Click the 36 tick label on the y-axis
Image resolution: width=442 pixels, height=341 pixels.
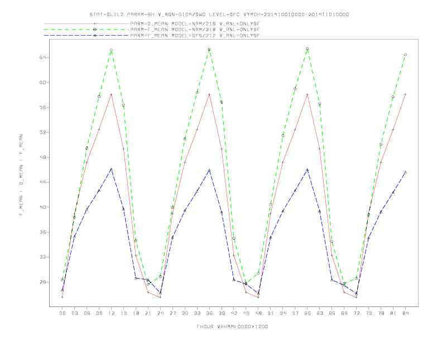pos(42,232)
